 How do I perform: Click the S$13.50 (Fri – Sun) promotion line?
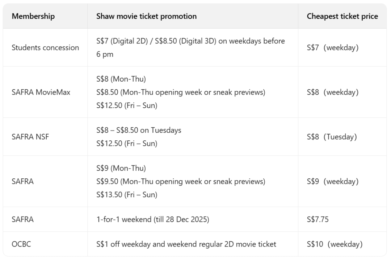[x=127, y=194]
